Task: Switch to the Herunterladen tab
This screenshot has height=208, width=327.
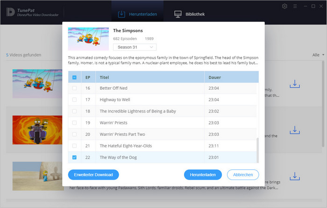Action: click(x=137, y=14)
